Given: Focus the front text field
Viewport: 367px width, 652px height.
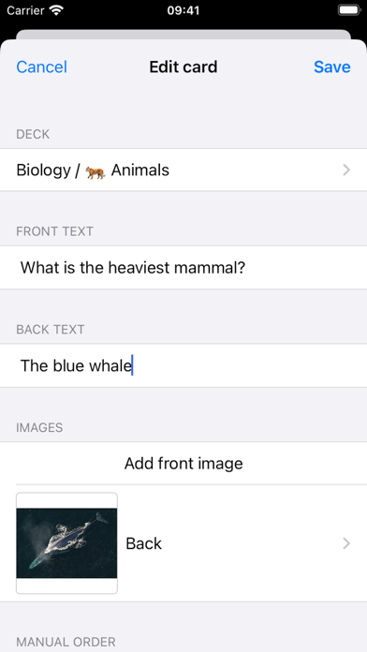Looking at the screenshot, I should point(183,268).
